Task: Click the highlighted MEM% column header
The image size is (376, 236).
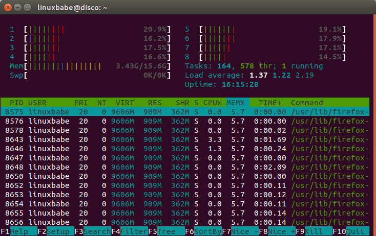Action: point(235,103)
